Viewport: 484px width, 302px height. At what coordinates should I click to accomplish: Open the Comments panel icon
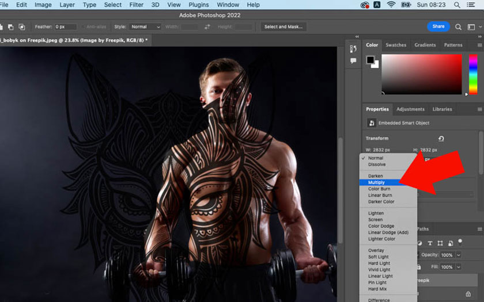(353, 60)
